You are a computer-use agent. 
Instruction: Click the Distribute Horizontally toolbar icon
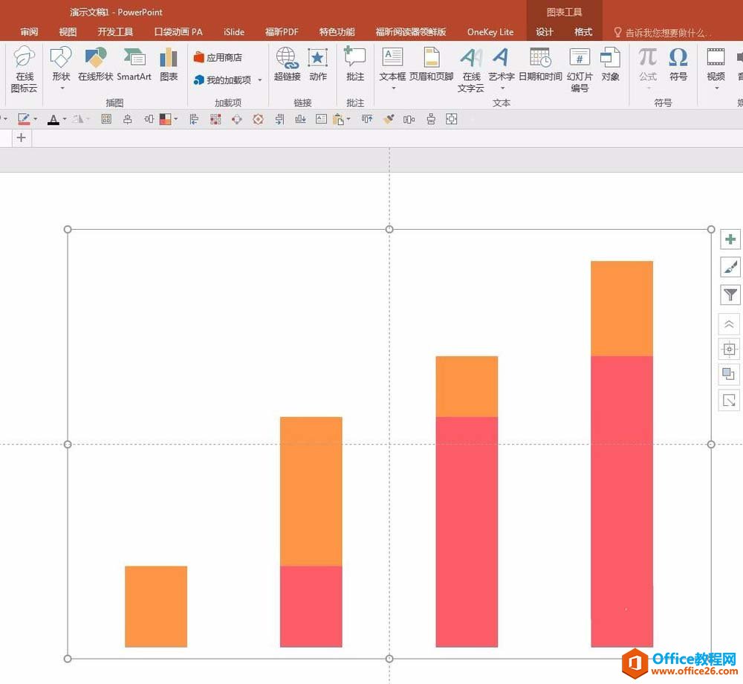(x=409, y=119)
